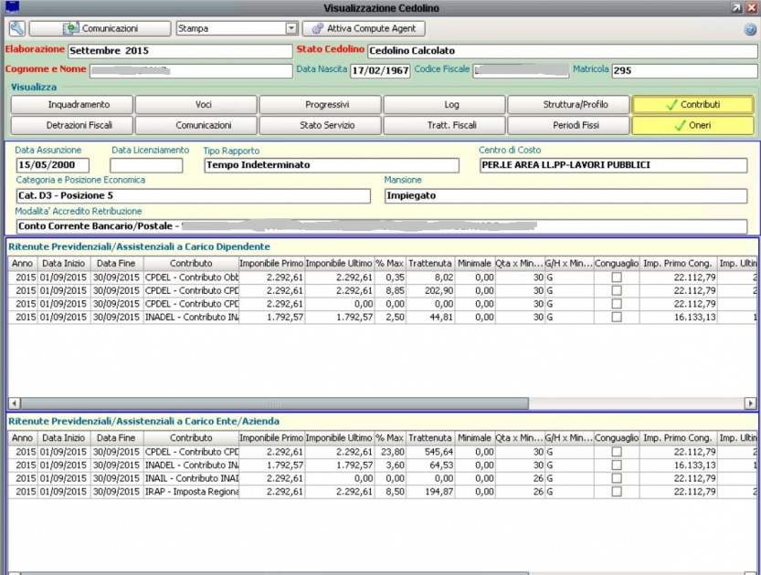Expand the Stampa dropdown list
This screenshot has width=761, height=575.
[291, 29]
